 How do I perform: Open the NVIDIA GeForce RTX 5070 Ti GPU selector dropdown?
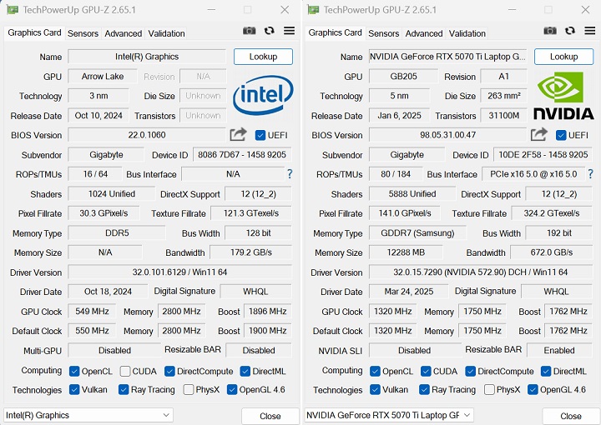click(x=389, y=415)
